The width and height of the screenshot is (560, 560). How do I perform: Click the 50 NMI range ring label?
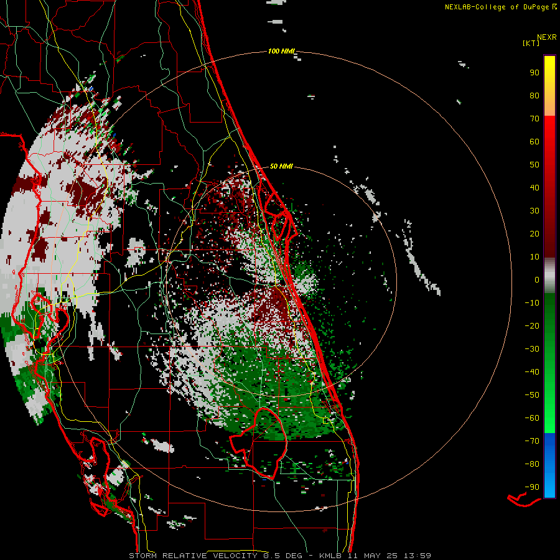[281, 166]
